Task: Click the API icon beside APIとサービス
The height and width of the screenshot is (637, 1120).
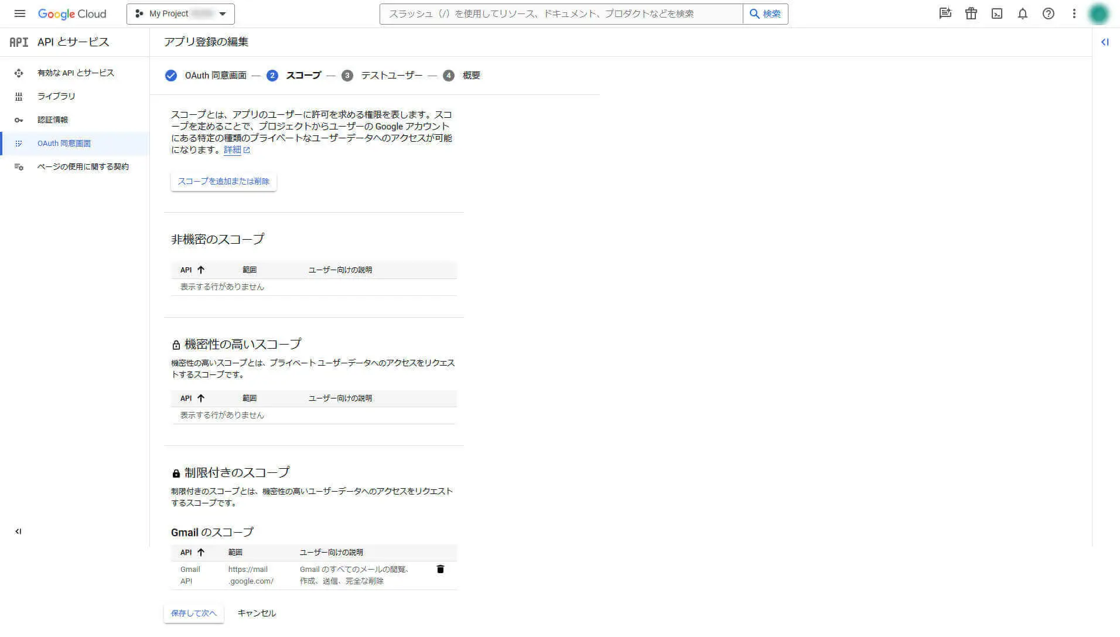Action: 19,42
